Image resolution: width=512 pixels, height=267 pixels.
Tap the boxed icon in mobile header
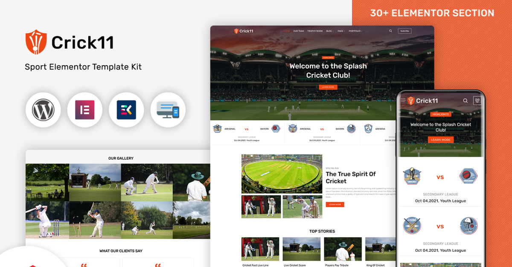[477, 101]
